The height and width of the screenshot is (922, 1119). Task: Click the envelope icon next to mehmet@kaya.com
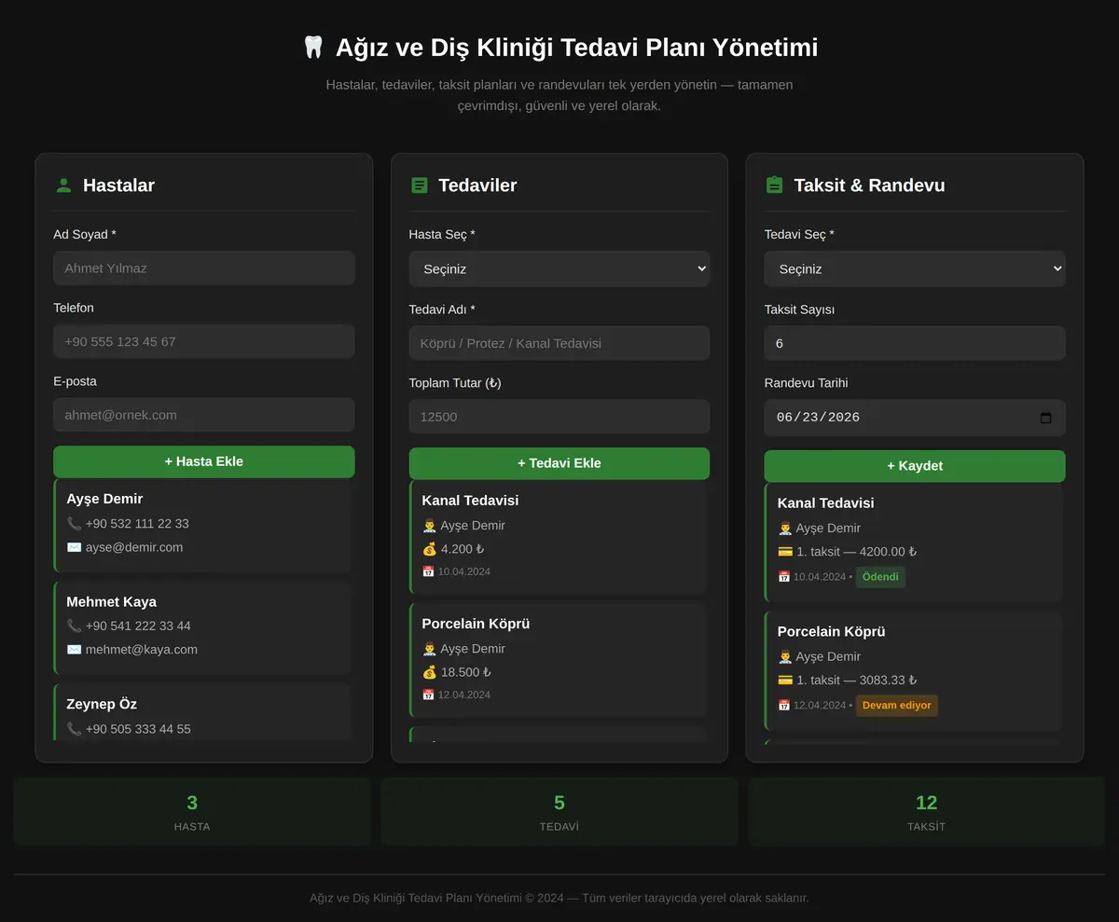coord(74,650)
